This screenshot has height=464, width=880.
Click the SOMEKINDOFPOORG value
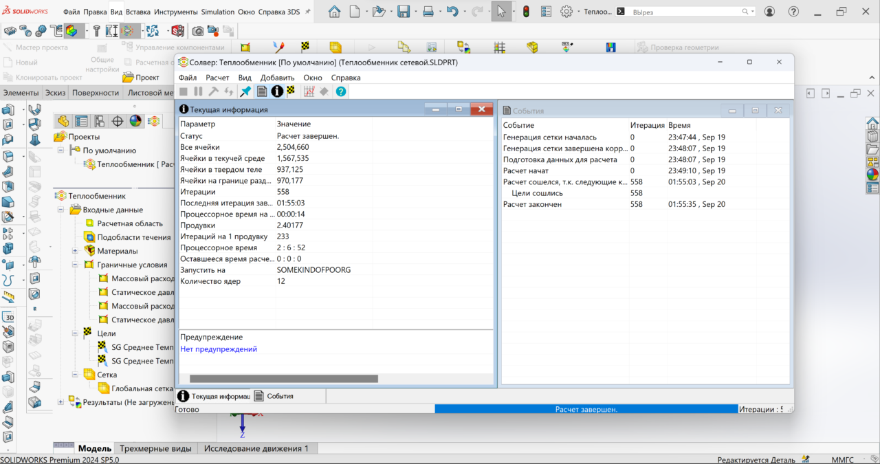[313, 270]
